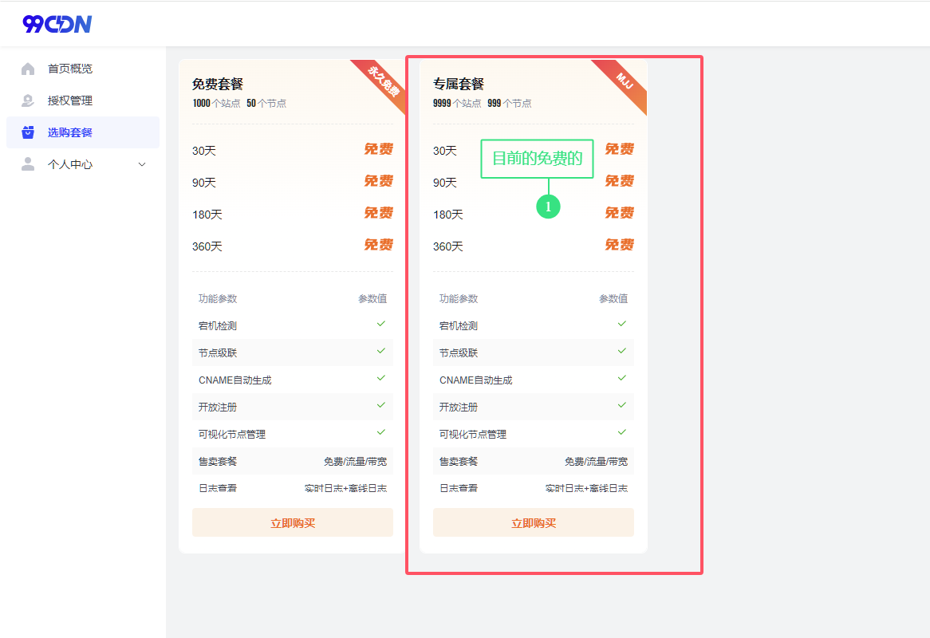The height and width of the screenshot is (638, 930).
Task: Click the person icon beside 个人中心
Action: 29,163
